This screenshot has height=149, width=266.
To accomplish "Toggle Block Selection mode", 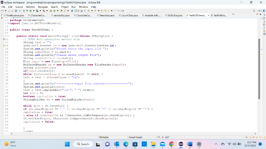I will coord(81,11).
